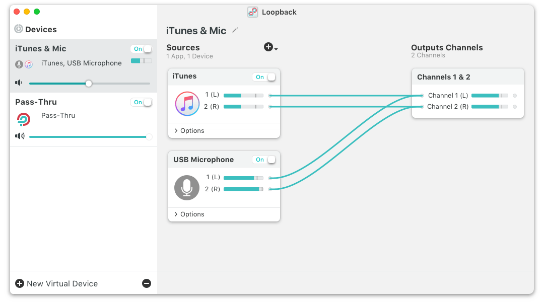Expand iTunes source Options
Screen dimensions: 544x302
coord(189,130)
